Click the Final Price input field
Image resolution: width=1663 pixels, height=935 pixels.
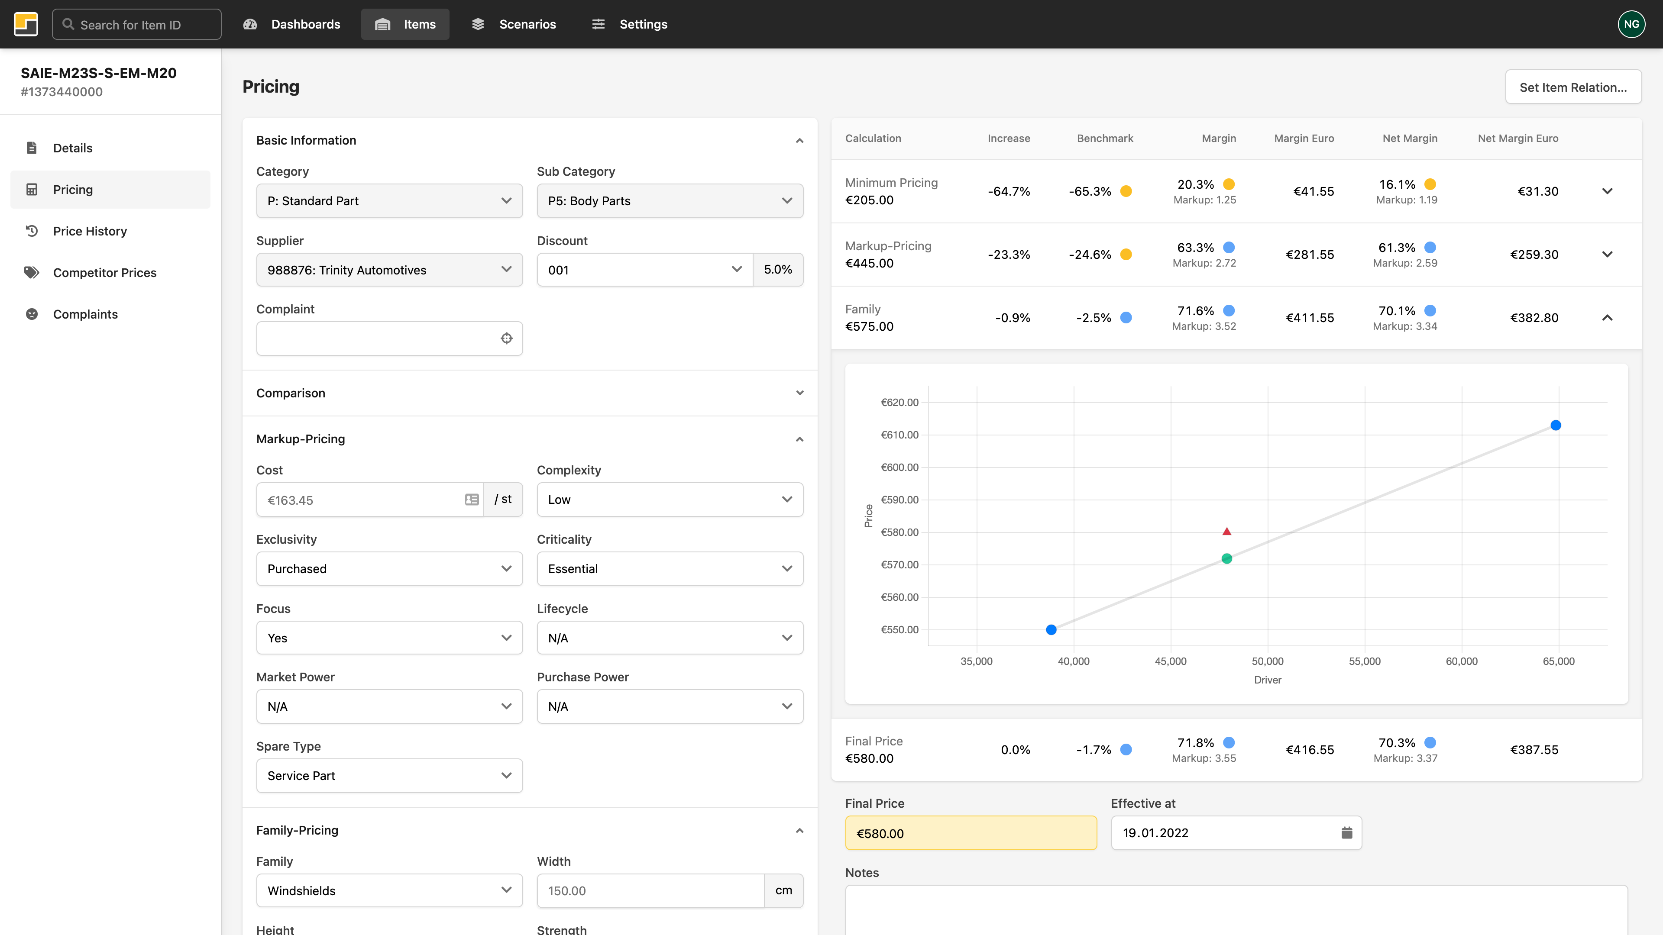970,833
